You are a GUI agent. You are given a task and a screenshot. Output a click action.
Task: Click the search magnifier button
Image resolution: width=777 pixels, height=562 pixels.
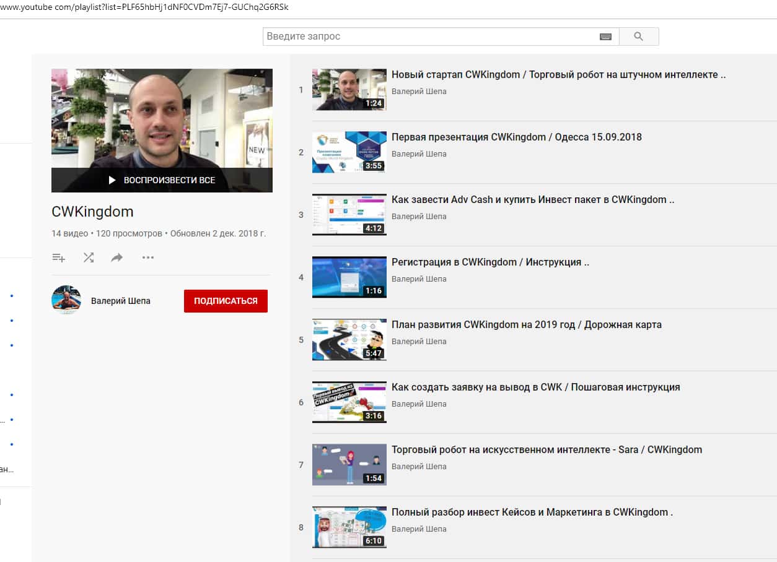[639, 37]
